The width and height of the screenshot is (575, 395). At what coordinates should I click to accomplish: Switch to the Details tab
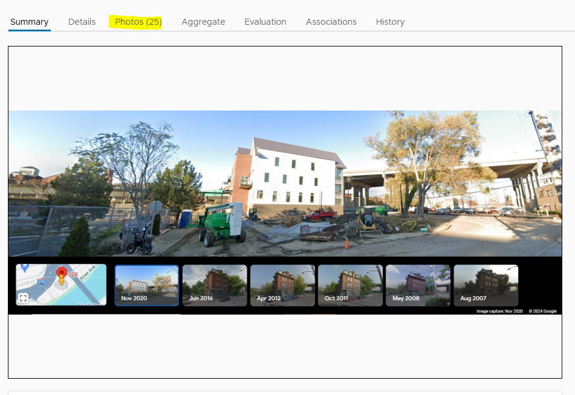82,22
